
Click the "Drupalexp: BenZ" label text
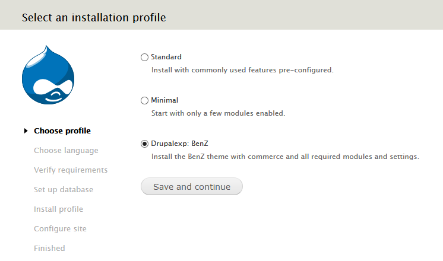click(181, 144)
